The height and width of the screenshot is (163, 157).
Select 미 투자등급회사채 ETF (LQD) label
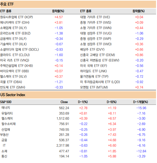pos(100,82)
